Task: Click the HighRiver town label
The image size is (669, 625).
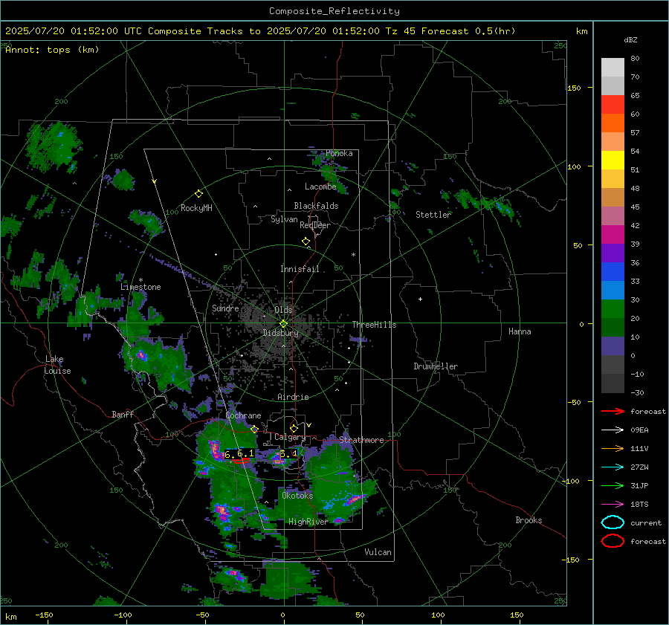Action: [308, 522]
